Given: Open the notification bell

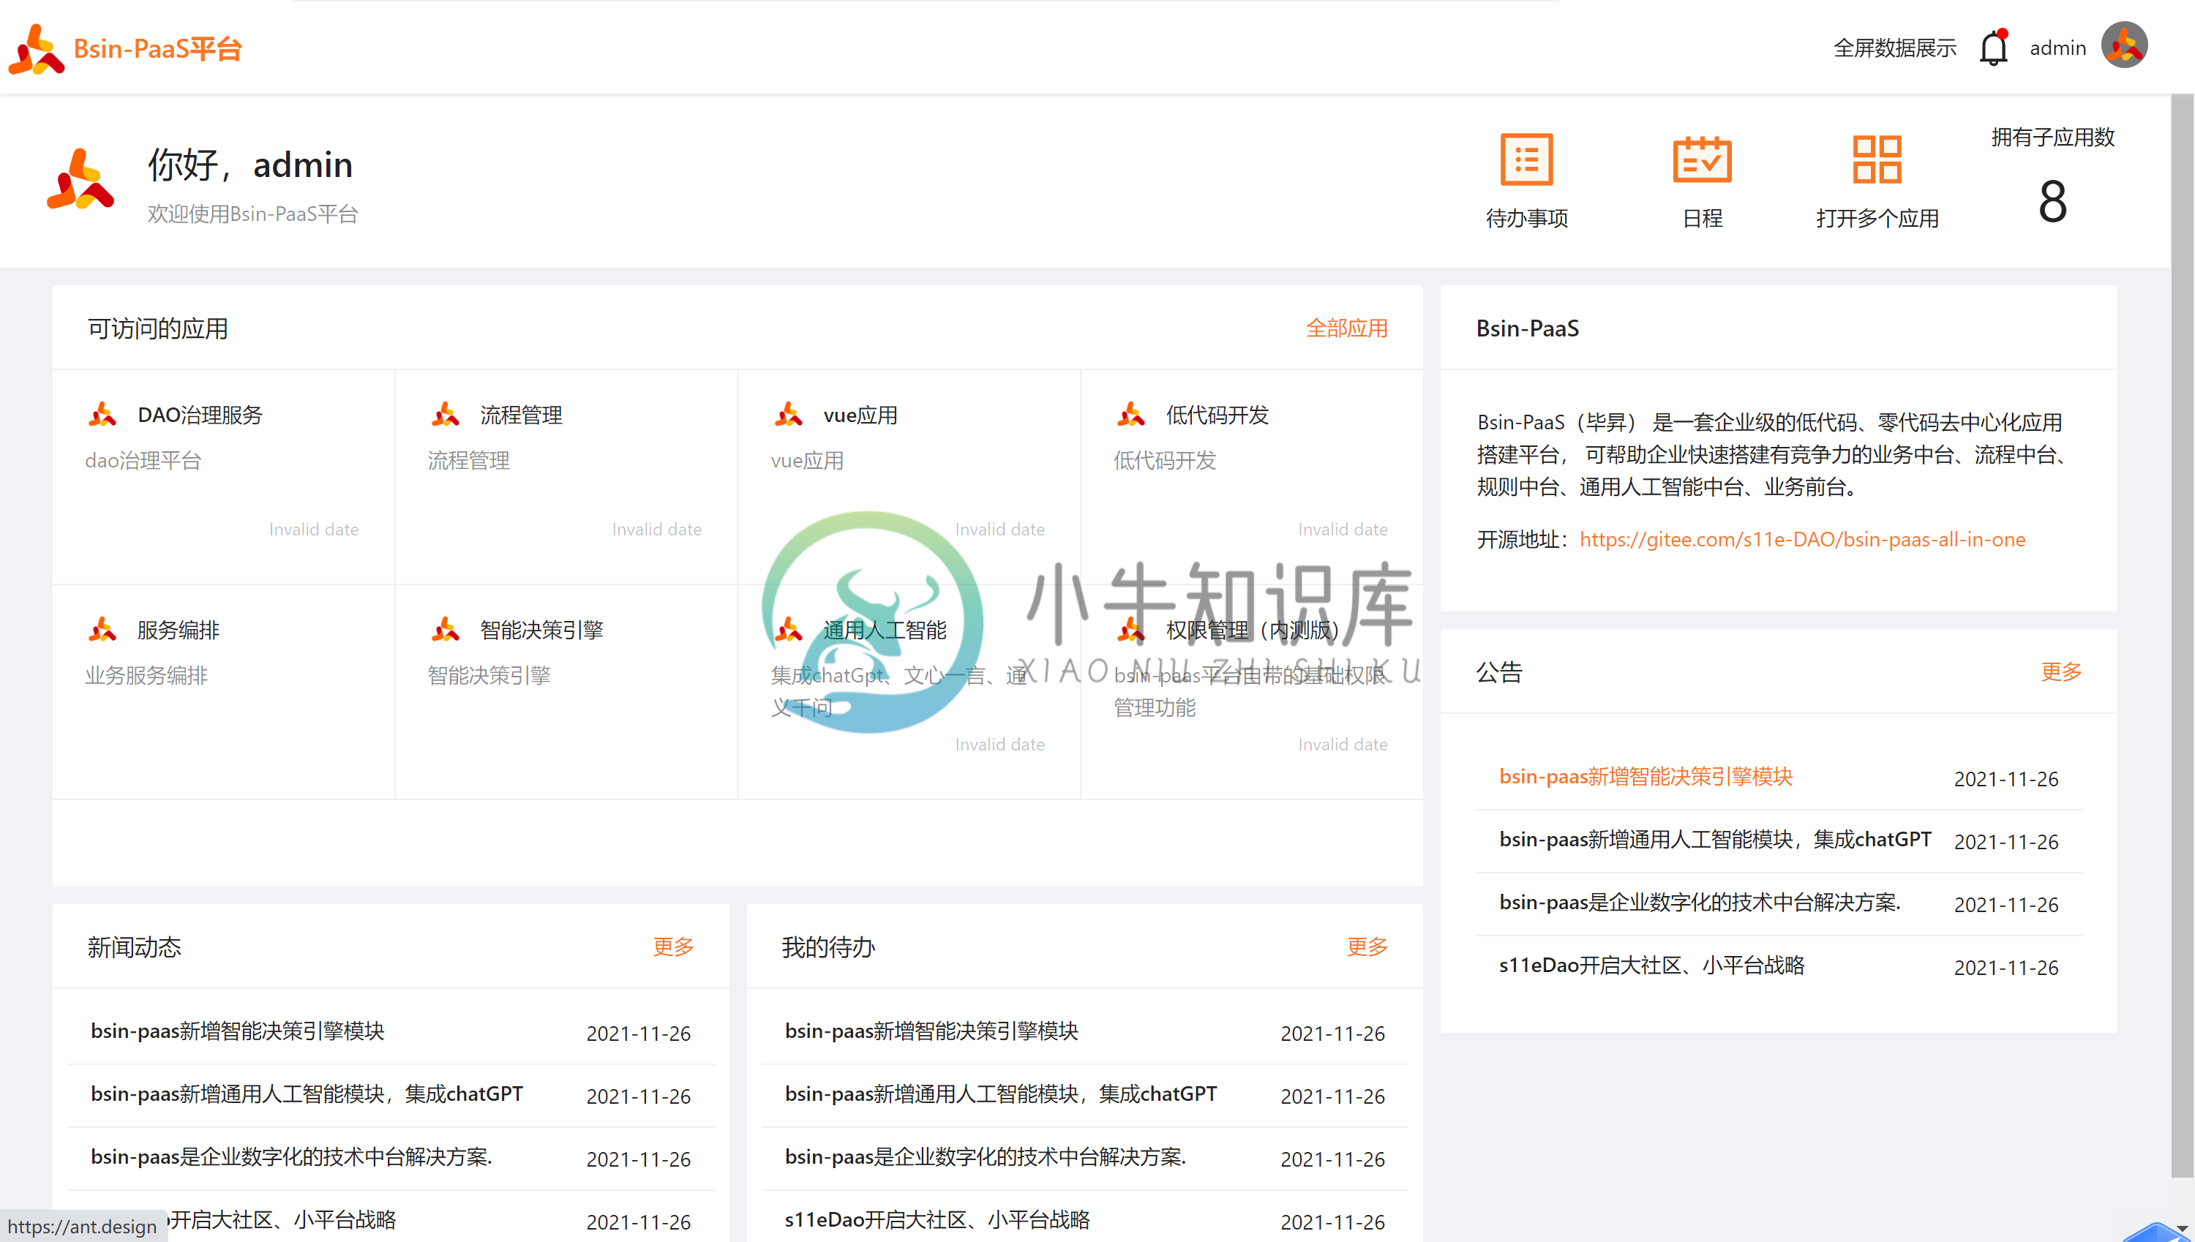Looking at the screenshot, I should [x=1993, y=48].
